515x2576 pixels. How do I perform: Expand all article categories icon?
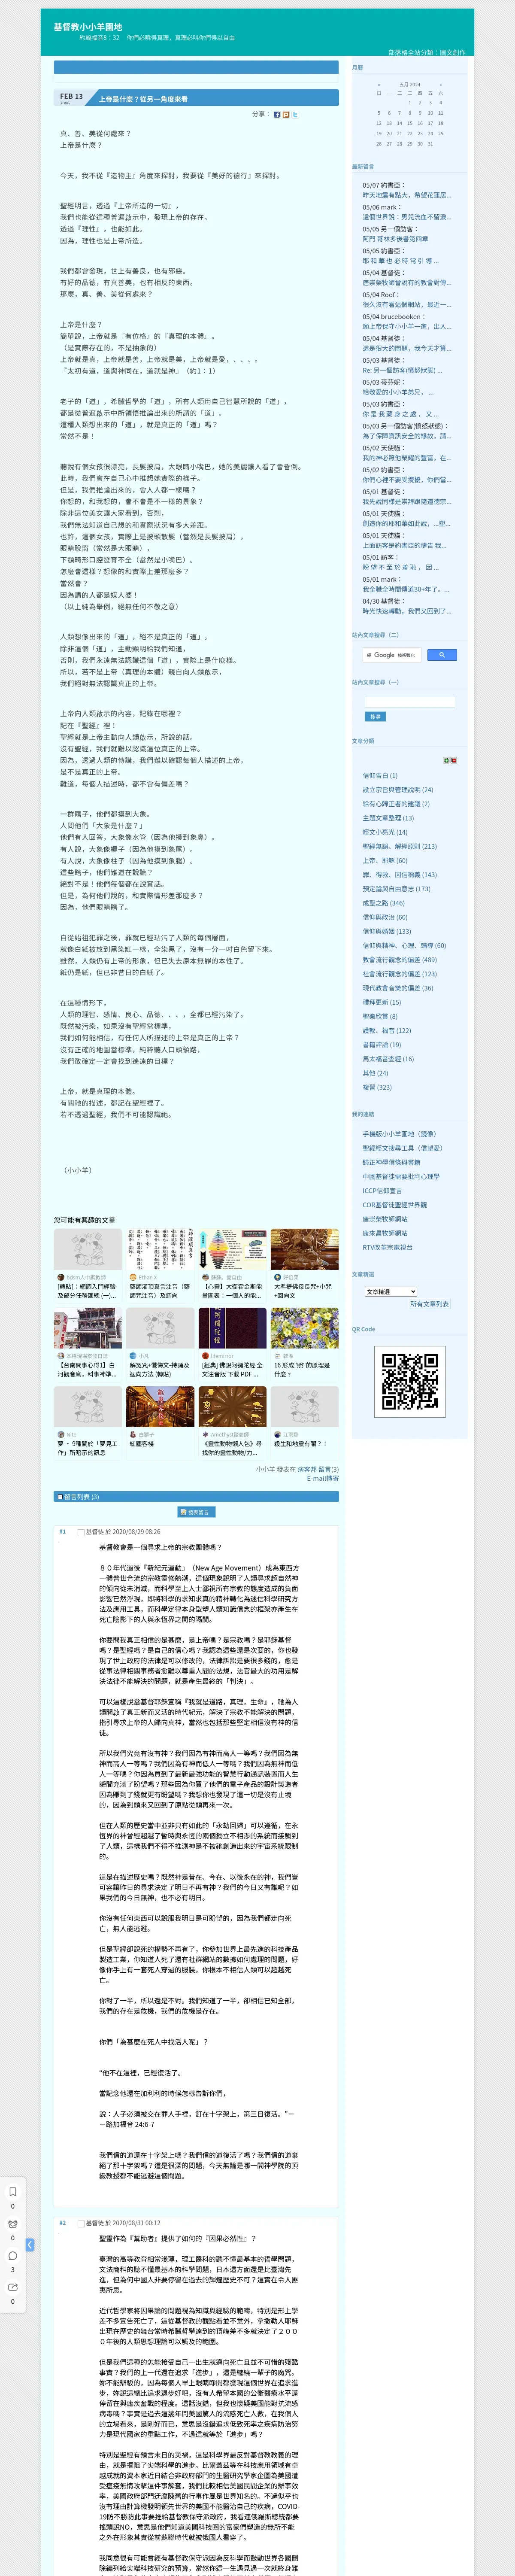[446, 760]
